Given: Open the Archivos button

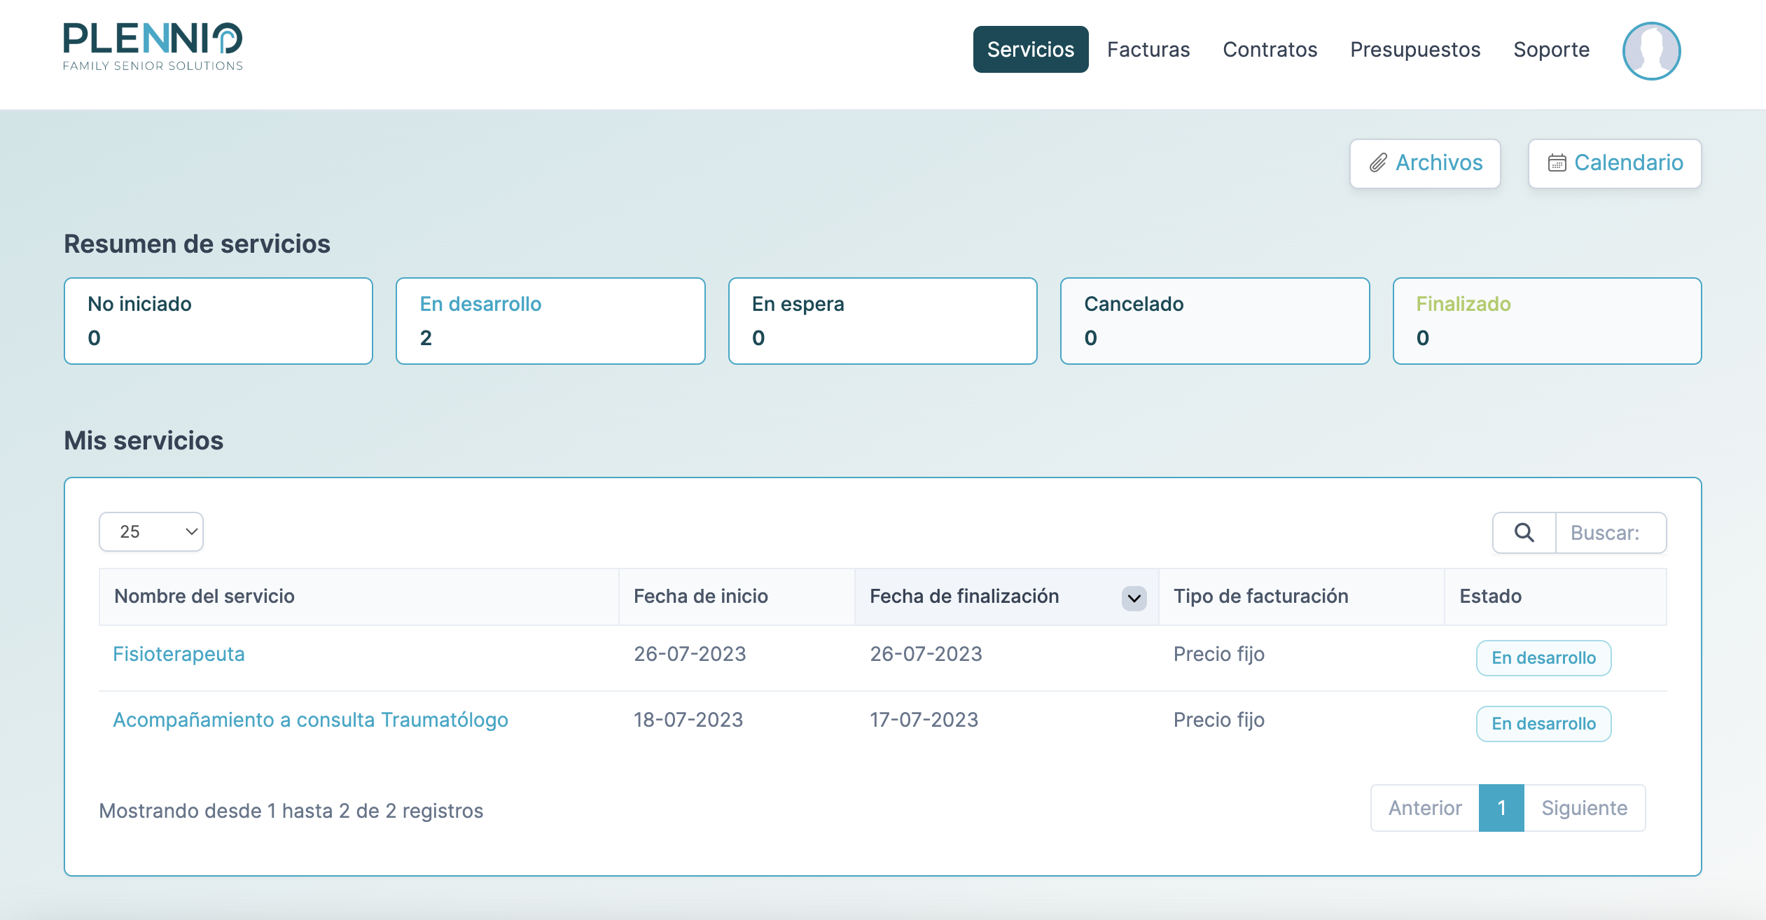Looking at the screenshot, I should pyautogui.click(x=1425, y=163).
